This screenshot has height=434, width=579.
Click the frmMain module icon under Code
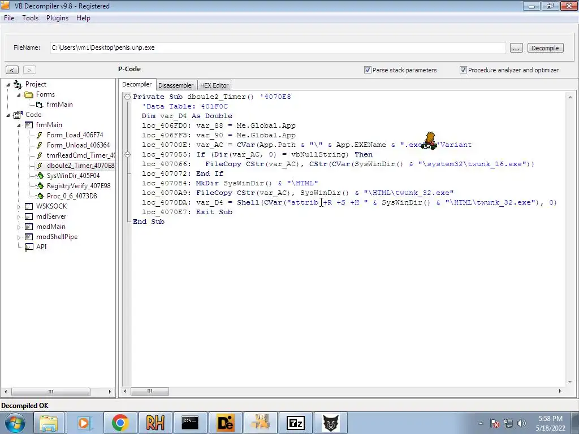pos(29,125)
